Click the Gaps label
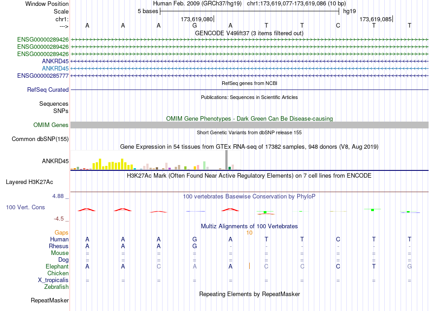 [x=61, y=232]
